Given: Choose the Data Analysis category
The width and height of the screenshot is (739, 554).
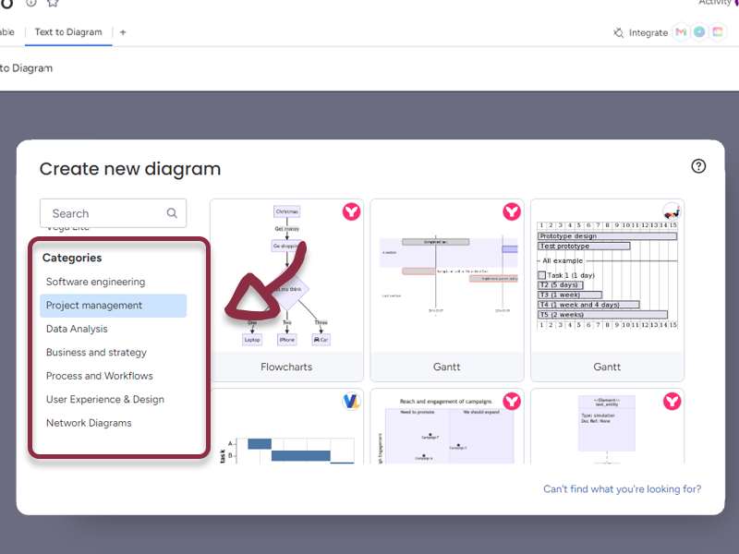Looking at the screenshot, I should 77,329.
